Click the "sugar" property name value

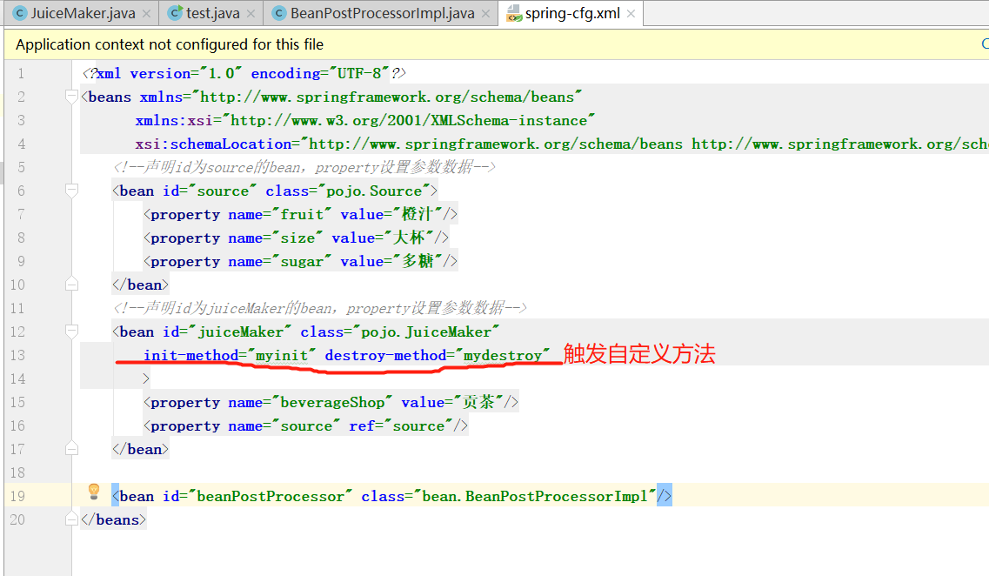click(302, 262)
